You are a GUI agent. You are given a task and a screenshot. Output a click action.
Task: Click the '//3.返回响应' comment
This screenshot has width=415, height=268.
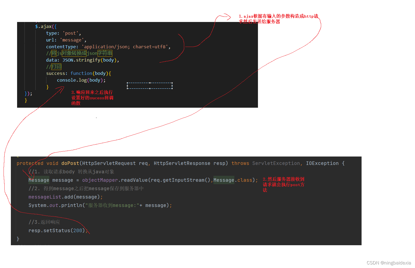44,222
